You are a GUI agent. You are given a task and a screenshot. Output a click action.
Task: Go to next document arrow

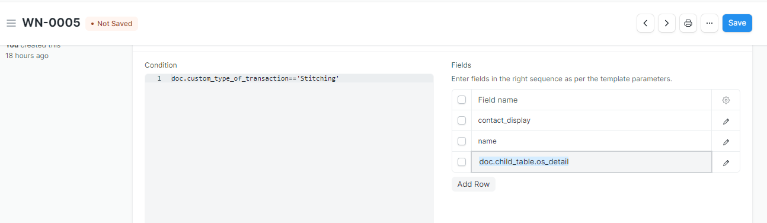pos(667,23)
